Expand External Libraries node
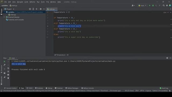This screenshot has height=97, width=172. [x=4, y=17]
